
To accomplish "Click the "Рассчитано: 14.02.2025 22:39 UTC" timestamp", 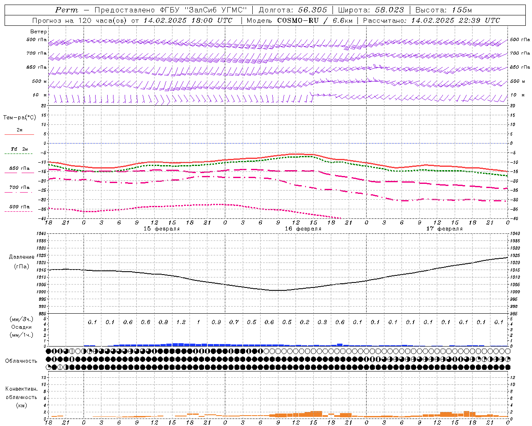I will coord(431,20).
